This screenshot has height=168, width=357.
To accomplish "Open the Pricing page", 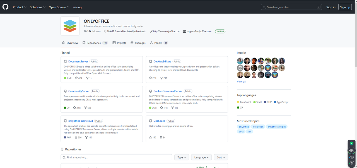I will point(77,7).
